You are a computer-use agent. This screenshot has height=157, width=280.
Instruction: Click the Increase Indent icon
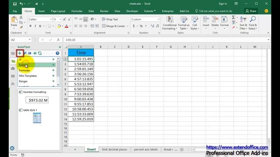click(x=97, y=26)
